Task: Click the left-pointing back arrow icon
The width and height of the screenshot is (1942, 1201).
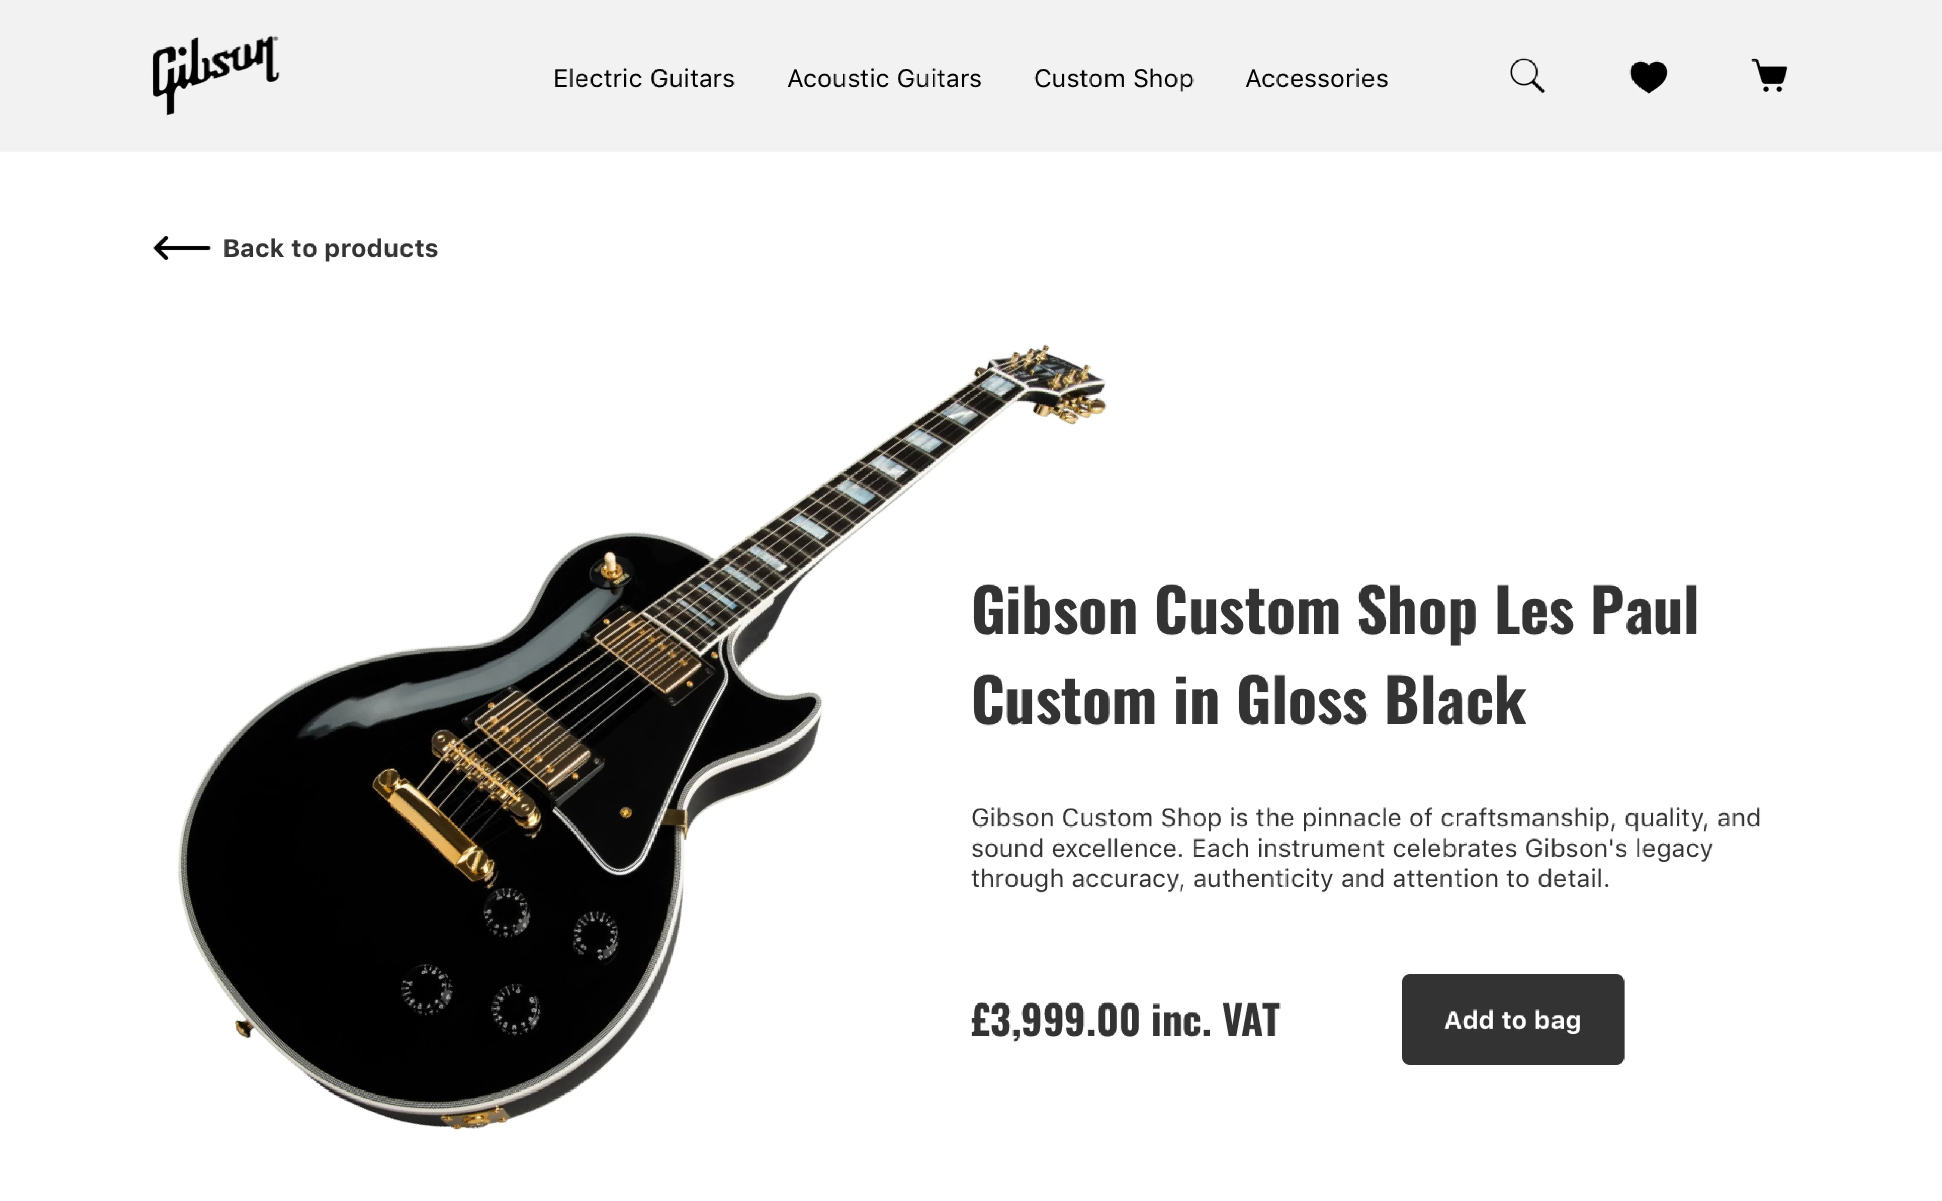Action: point(181,248)
